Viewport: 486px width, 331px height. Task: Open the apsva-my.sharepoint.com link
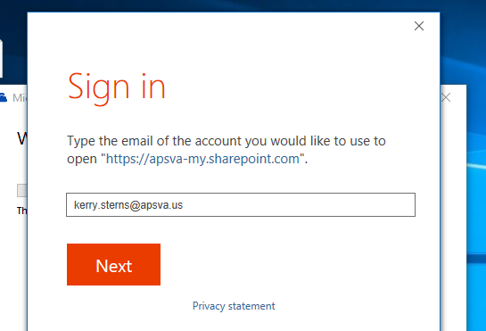coord(202,159)
